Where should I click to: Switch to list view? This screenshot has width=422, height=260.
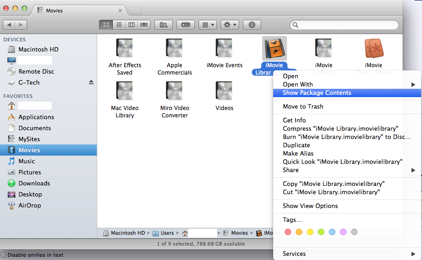pos(119,25)
